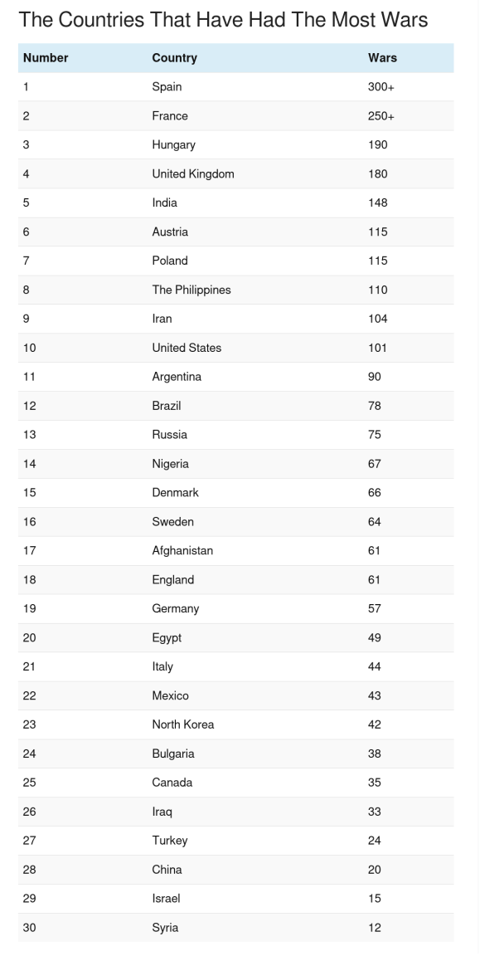Select Hungary in the table
Viewport: 480px width, 956px height.
coord(173,144)
